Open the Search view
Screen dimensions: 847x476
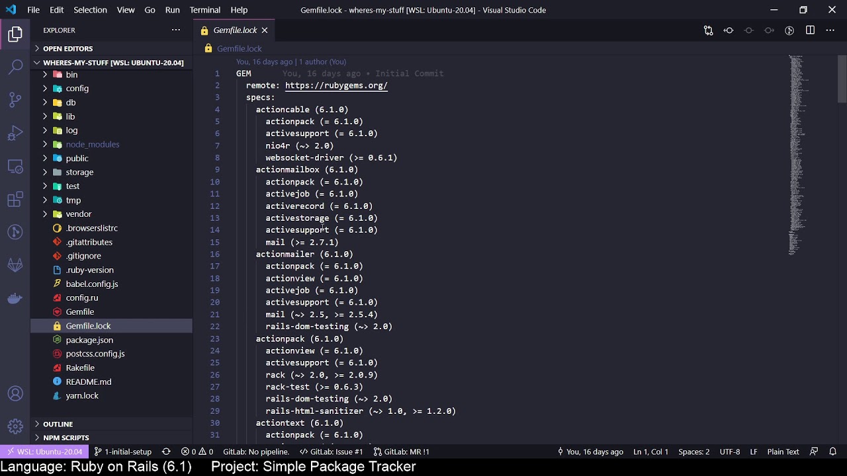click(15, 67)
